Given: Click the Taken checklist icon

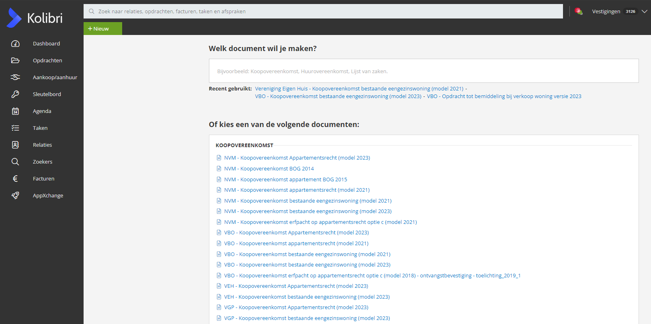Looking at the screenshot, I should coord(15,128).
